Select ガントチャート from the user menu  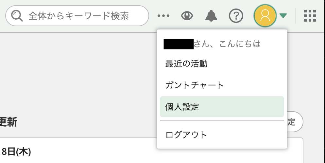(195, 85)
